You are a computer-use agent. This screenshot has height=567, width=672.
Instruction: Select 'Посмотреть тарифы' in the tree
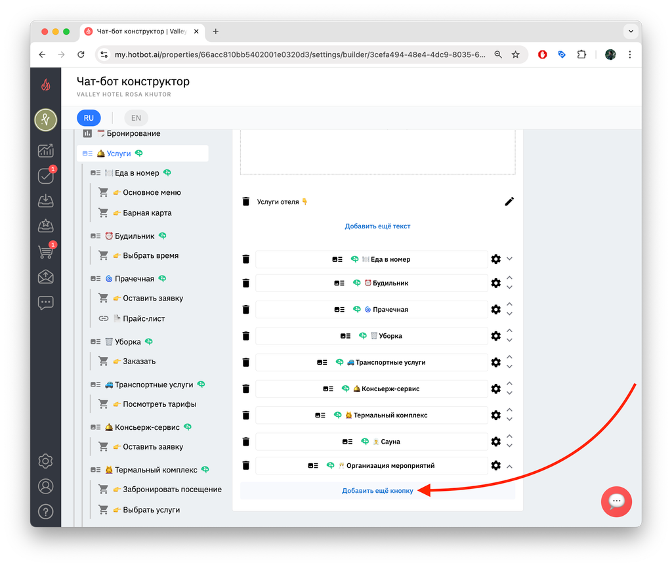tap(159, 404)
